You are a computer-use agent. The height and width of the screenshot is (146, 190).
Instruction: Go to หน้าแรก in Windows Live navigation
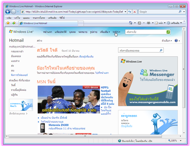(47, 32)
